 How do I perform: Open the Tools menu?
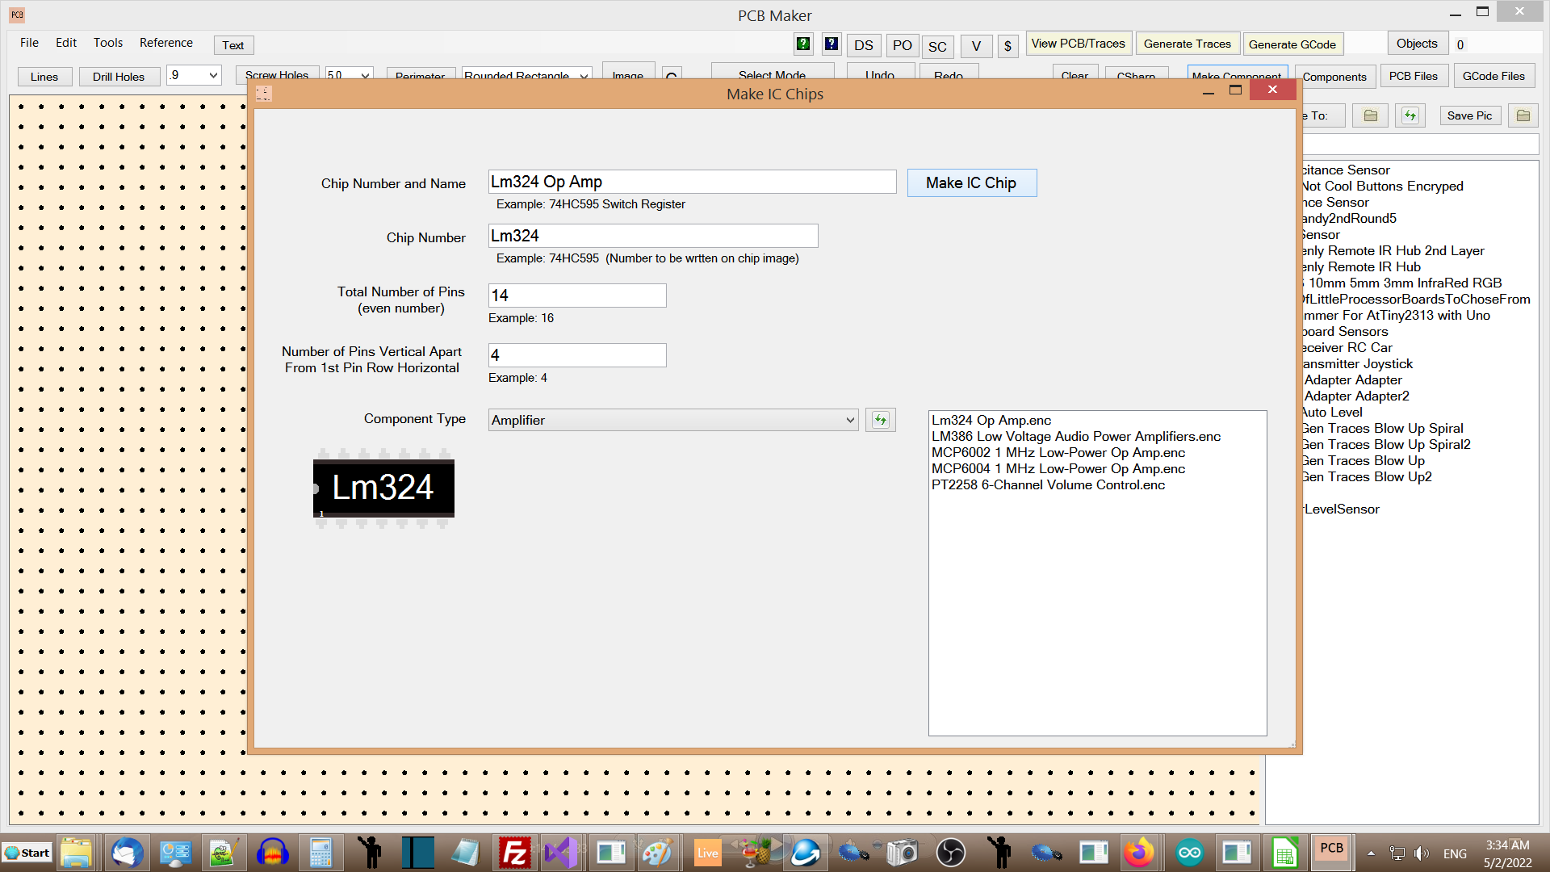pyautogui.click(x=108, y=43)
